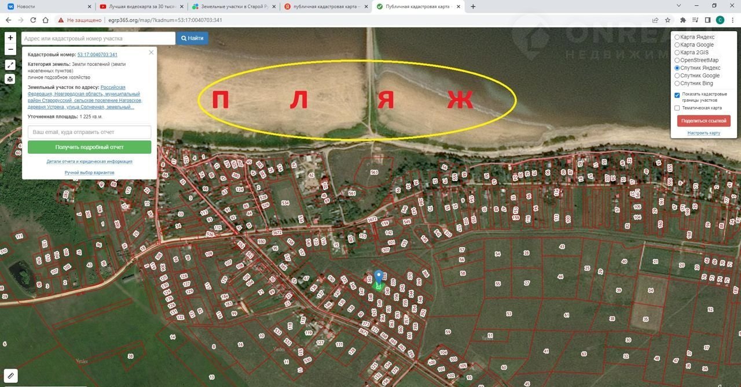This screenshot has height=387, width=741.
Task: Zoom in on the map with plus button
Action: click(x=10, y=38)
